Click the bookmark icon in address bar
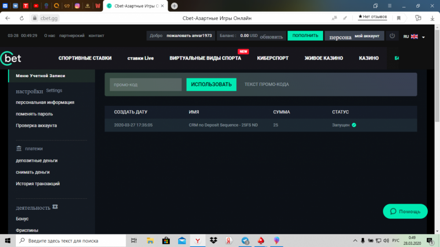440x247 pixels. (399, 18)
